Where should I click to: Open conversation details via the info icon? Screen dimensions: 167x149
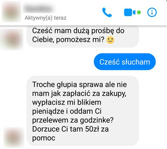pos(152,12)
